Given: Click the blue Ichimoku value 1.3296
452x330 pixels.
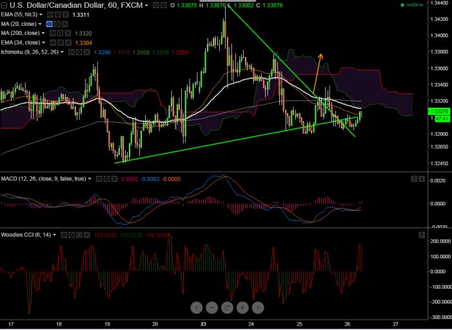Looking at the screenshot, I should 103,52.
